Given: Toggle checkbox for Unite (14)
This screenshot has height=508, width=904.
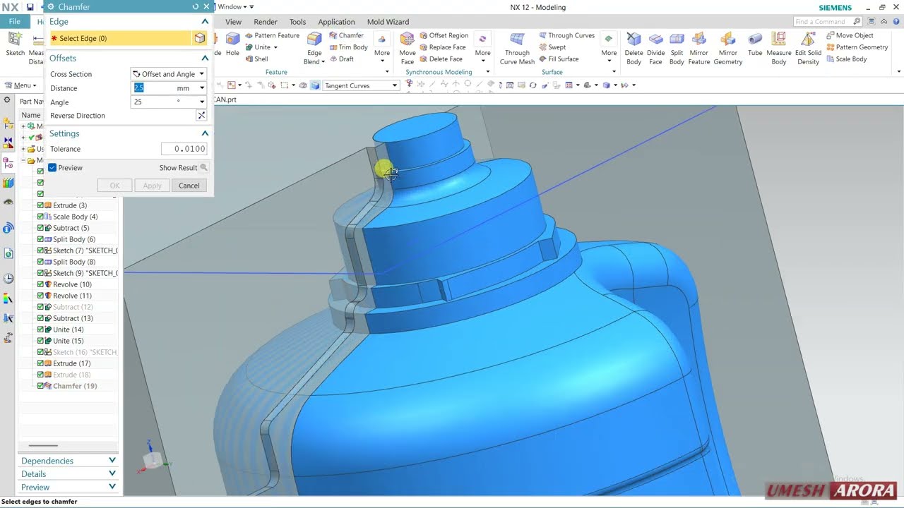Looking at the screenshot, I should (x=40, y=329).
